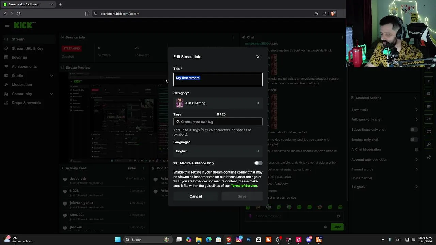Close the Edit Stream Info dialog
This screenshot has height=245, width=436.
point(258,57)
